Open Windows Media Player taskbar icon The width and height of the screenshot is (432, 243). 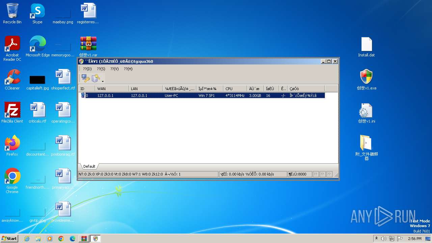[50, 239]
